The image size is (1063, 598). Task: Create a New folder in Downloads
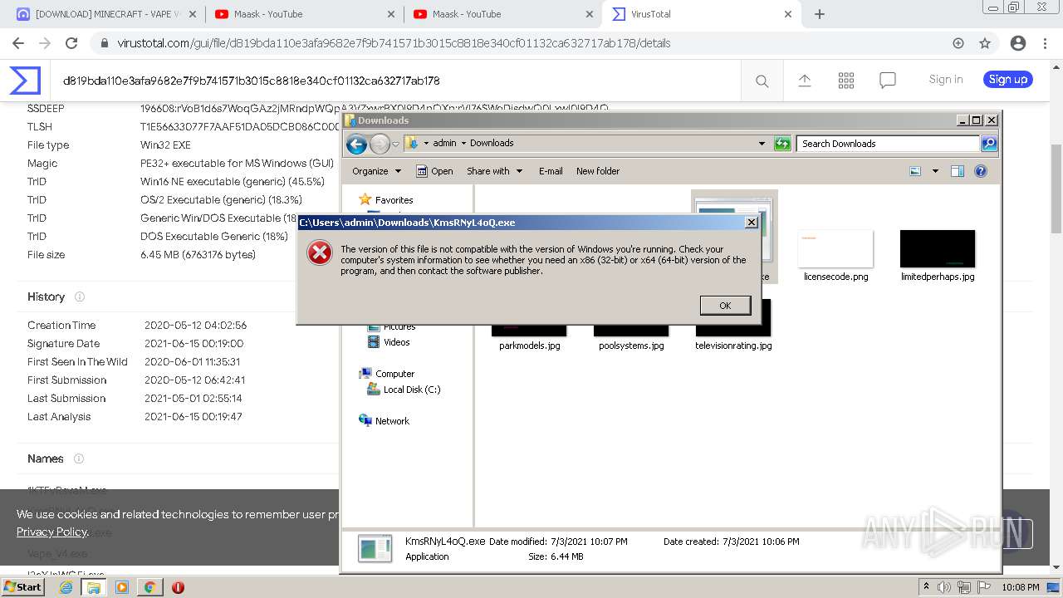598,171
